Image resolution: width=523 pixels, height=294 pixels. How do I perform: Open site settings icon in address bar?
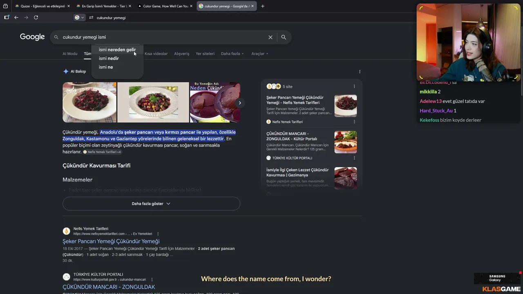[x=91, y=18]
